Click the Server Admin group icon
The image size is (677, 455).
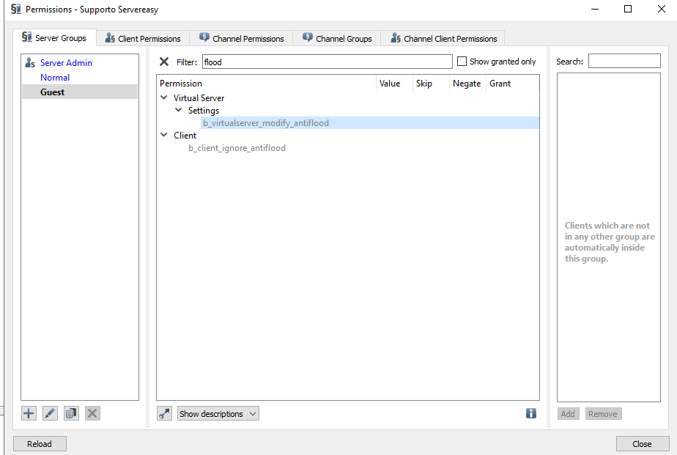tap(30, 63)
